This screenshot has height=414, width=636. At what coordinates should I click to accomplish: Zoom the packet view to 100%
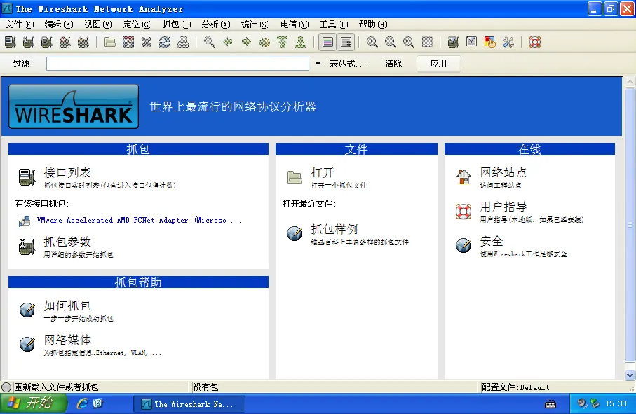408,41
